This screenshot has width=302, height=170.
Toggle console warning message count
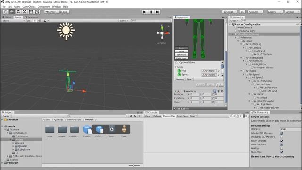point(239,116)
